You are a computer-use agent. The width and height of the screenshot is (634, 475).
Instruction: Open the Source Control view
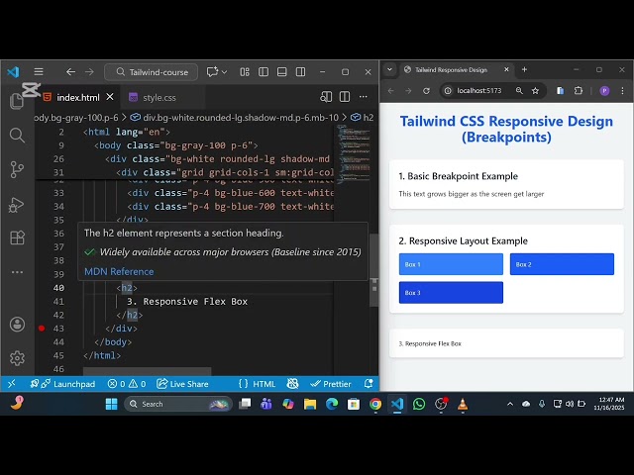(17, 169)
